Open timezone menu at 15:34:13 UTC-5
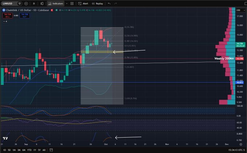The width and height of the screenshot is (247, 153). (x=236, y=150)
